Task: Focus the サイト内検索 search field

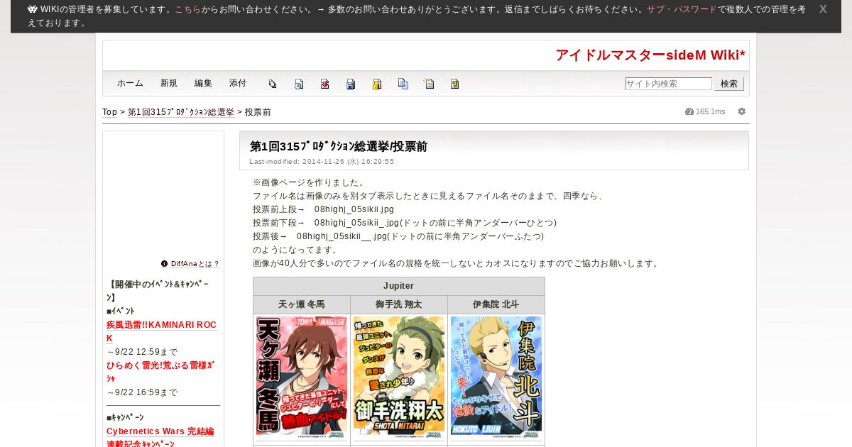Action: (x=668, y=84)
